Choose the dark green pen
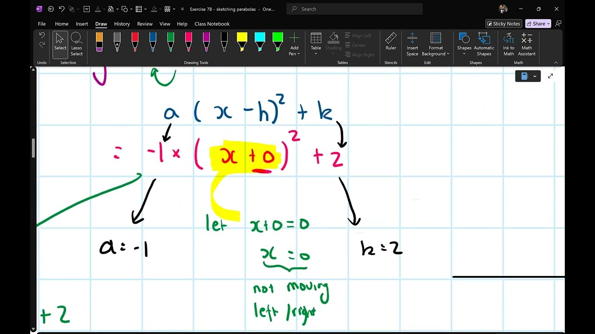Screen dimensions: 595x334 pos(171,42)
